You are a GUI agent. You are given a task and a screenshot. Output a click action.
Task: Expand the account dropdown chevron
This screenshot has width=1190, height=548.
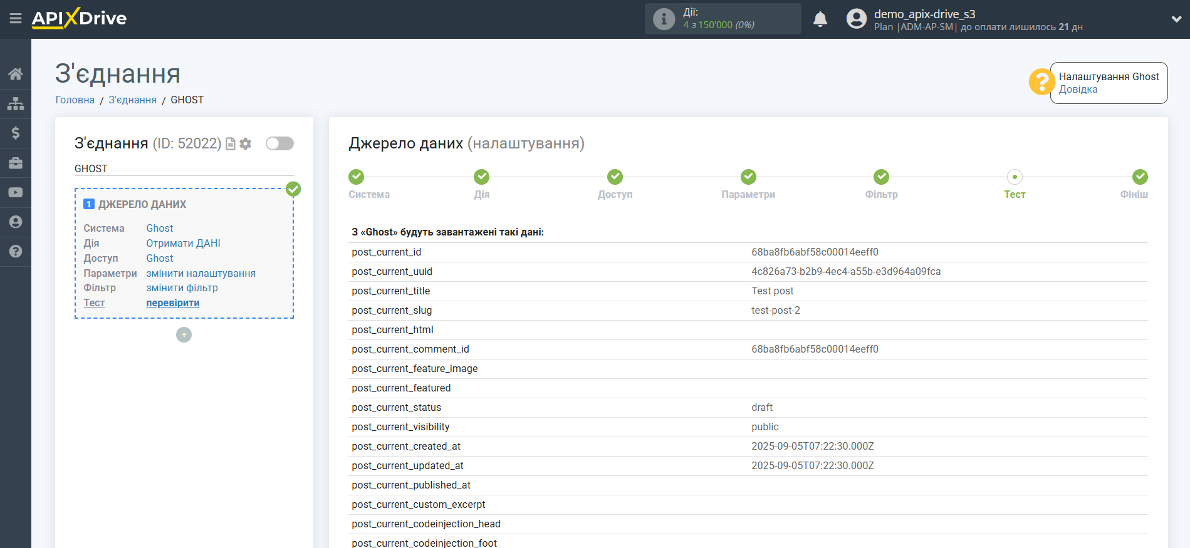(1176, 19)
